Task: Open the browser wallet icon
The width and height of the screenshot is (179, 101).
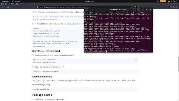Action: click(x=174, y=7)
